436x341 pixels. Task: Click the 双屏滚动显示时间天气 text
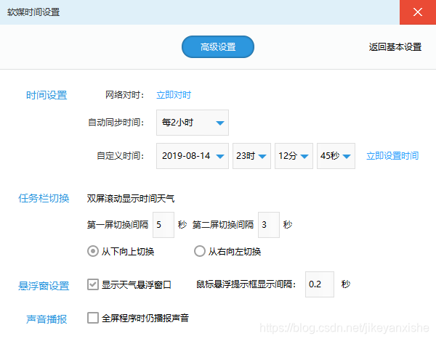(131, 199)
